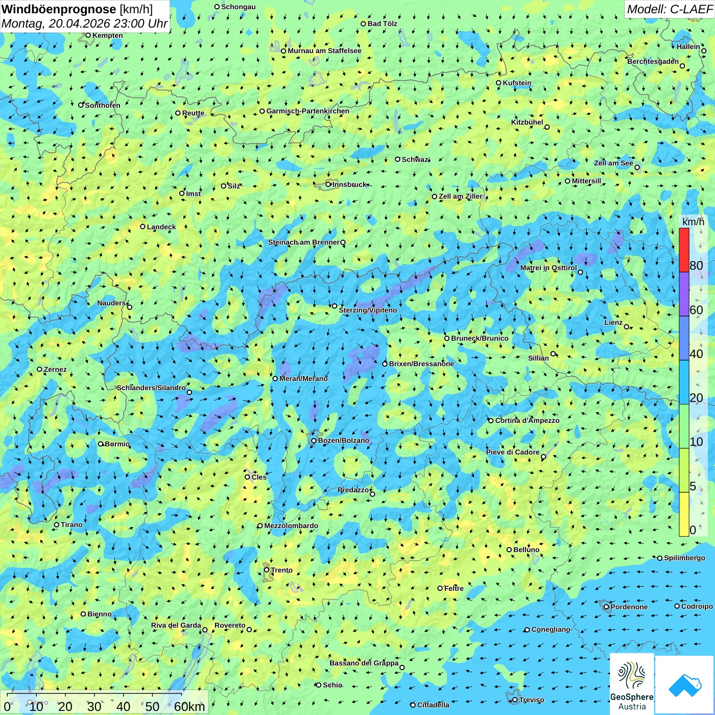Click the 'Pieve di Cadore' label
This screenshot has height=715, width=715.
coord(513,452)
